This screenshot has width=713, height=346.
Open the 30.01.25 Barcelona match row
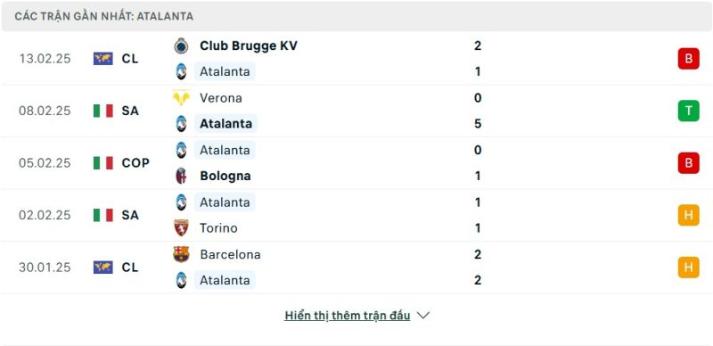pos(356,268)
